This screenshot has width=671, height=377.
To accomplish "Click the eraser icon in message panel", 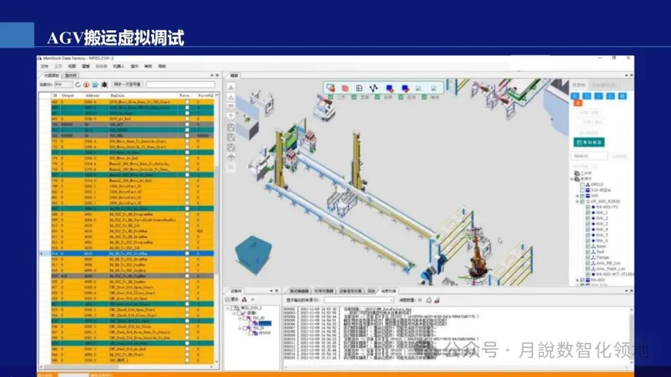I will [x=437, y=300].
